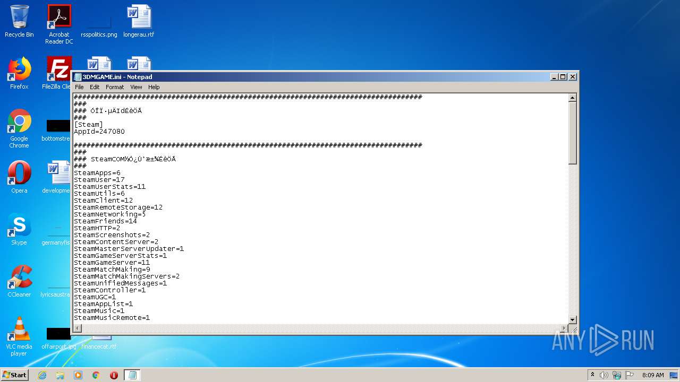
Task: Open the File menu in Notepad
Action: pos(79,87)
